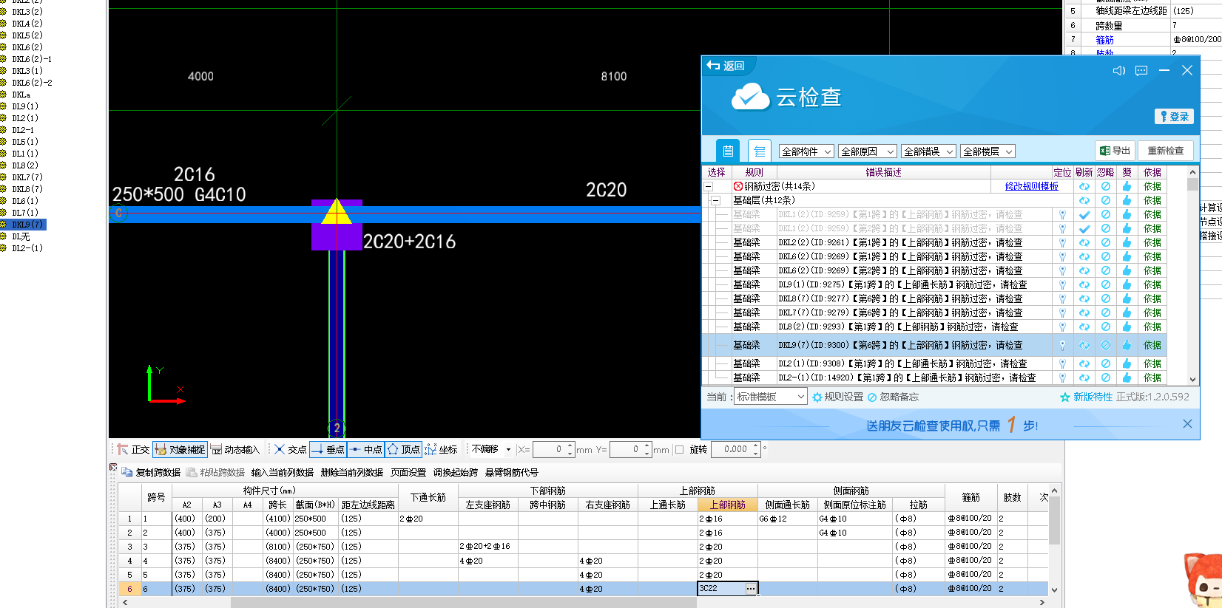Click the 重新检查 button

(1166, 151)
